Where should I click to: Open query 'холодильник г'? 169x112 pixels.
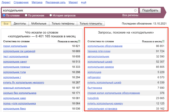[x=12, y=77]
